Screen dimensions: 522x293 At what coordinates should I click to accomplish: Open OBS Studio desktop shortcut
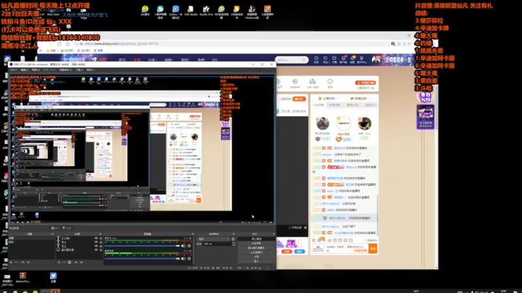(191, 10)
